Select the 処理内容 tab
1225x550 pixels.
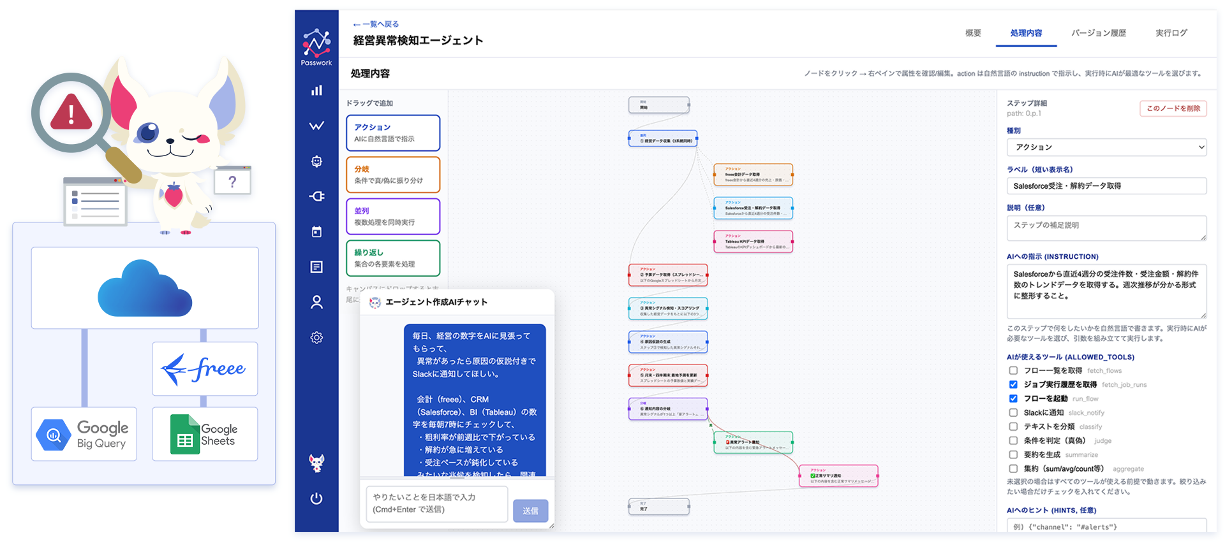pos(1026,33)
